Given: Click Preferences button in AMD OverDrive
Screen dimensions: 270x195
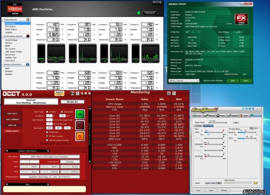Looking at the screenshot, I should pos(150,13).
